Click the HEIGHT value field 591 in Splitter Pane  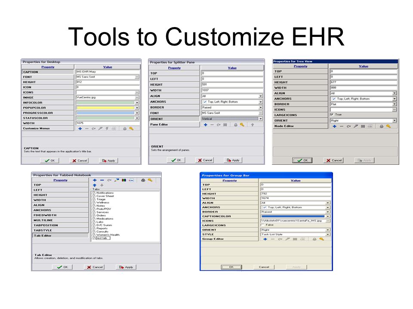pos(232,85)
